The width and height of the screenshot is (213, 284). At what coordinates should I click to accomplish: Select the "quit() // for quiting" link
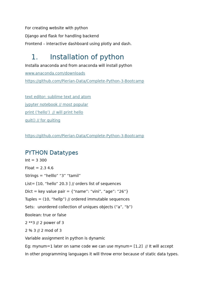point(42,120)
